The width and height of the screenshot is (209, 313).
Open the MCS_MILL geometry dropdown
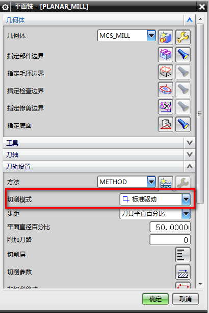point(151,35)
